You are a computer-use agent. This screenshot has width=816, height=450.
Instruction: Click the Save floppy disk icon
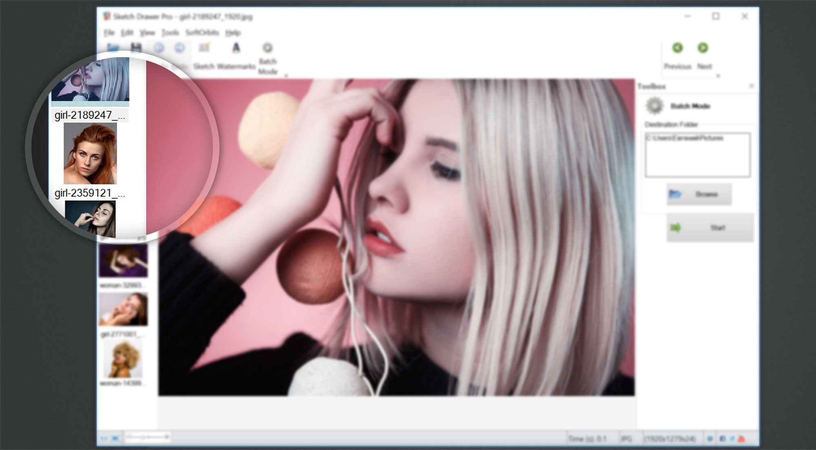(x=136, y=48)
